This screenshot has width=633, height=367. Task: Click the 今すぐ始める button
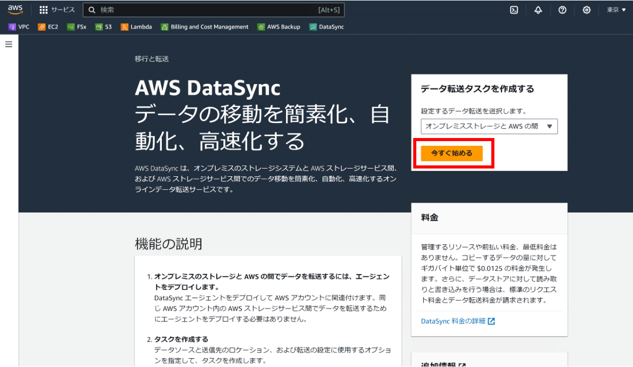[x=451, y=154]
